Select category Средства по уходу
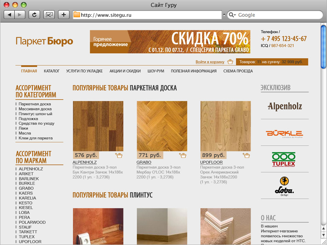This screenshot has width=327, height=245. pyautogui.click(x=36, y=123)
